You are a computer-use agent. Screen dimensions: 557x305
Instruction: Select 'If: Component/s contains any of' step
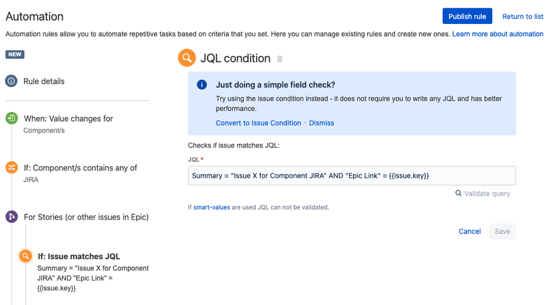[80, 168]
